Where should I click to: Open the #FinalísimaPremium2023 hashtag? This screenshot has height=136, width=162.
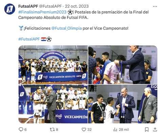[42, 12]
